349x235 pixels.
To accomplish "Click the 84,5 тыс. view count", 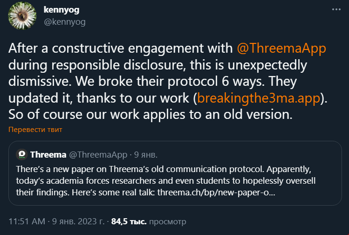I will [x=129, y=221].
